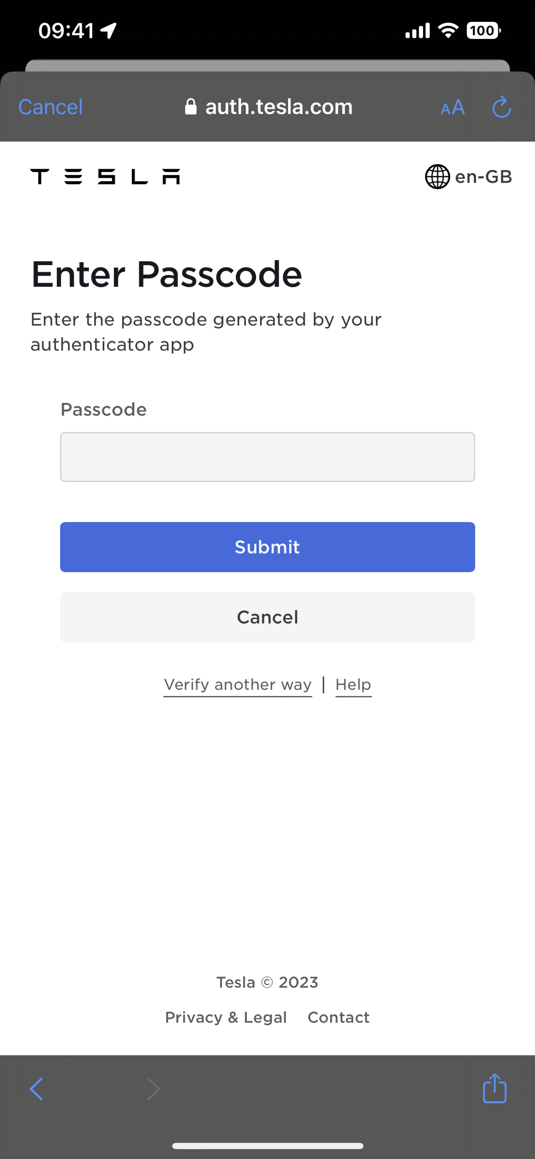Open the Contact footer link
This screenshot has height=1159, width=535.
coord(338,1017)
